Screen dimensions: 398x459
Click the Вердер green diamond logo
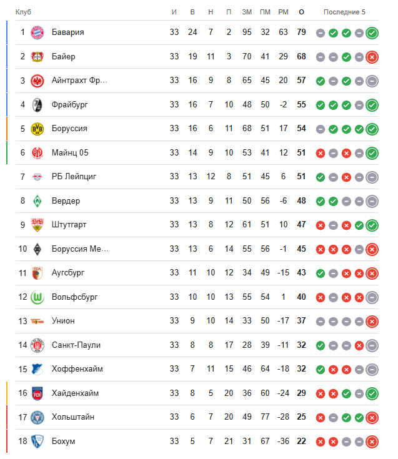37,201
